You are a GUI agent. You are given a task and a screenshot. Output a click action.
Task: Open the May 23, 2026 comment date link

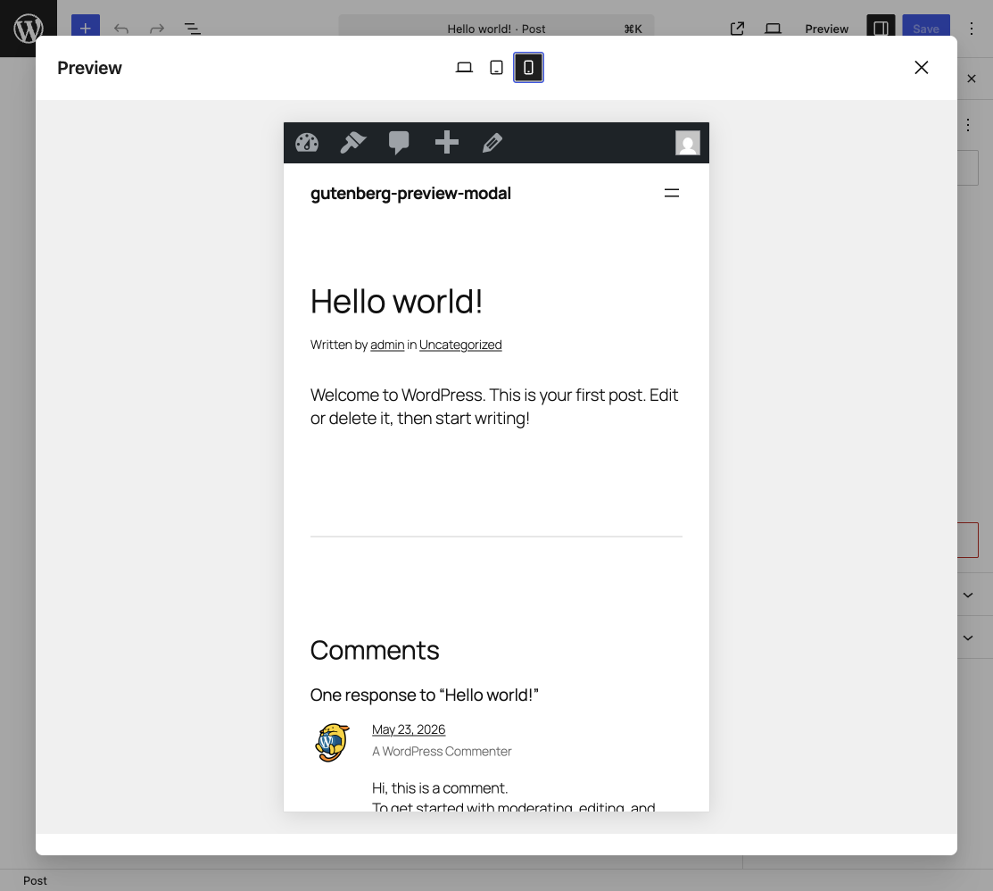click(x=409, y=729)
